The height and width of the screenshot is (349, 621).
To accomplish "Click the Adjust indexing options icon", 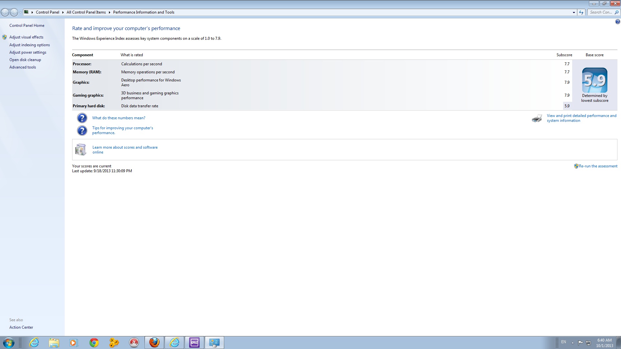I will click(x=29, y=44).
